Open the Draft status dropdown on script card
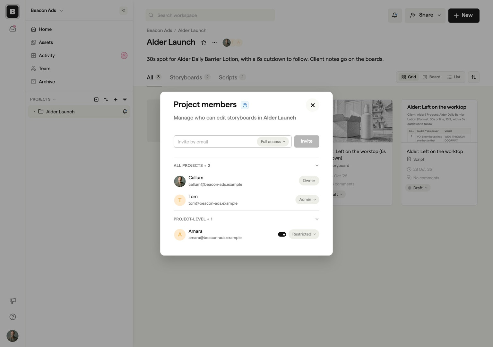Screen dimensions: 493x347 (x=418, y=188)
